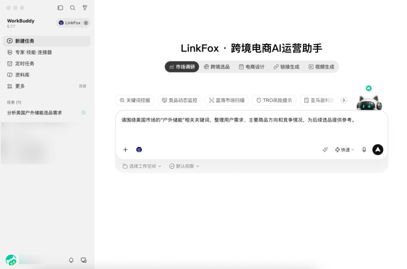Choose the 竞品动态监控 suggestion chip
Image resolution: width=407 pixels, height=269 pixels.
(x=179, y=100)
